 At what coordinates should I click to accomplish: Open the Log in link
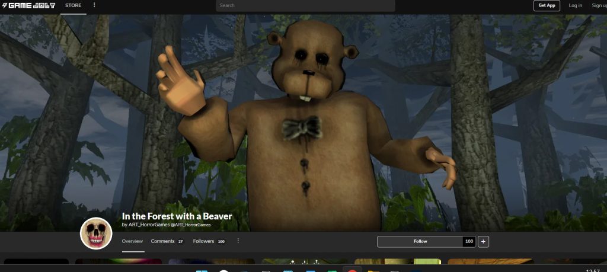[575, 5]
